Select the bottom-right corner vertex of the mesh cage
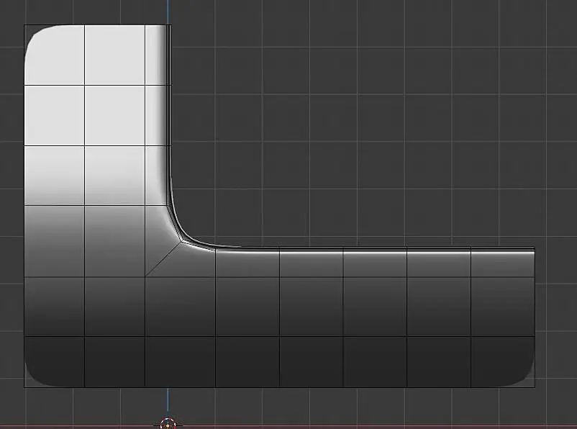Image resolution: width=577 pixels, height=429 pixels. tap(535, 387)
